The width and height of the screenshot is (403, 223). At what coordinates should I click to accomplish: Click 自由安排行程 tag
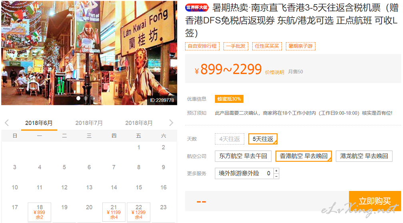coord(202,46)
